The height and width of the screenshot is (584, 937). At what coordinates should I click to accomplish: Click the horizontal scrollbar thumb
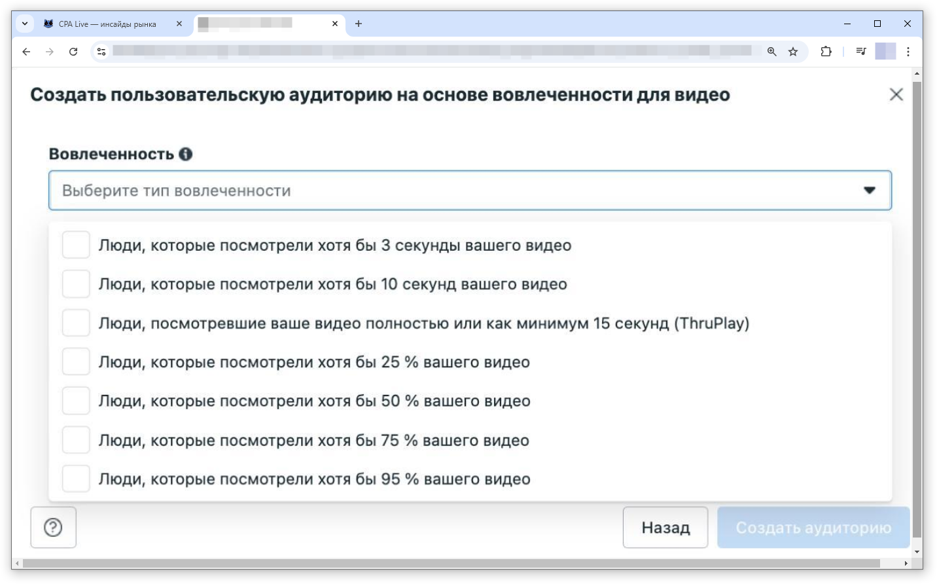click(x=451, y=563)
